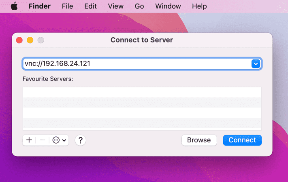Open help with question mark button
288x182 pixels.
(x=80, y=140)
